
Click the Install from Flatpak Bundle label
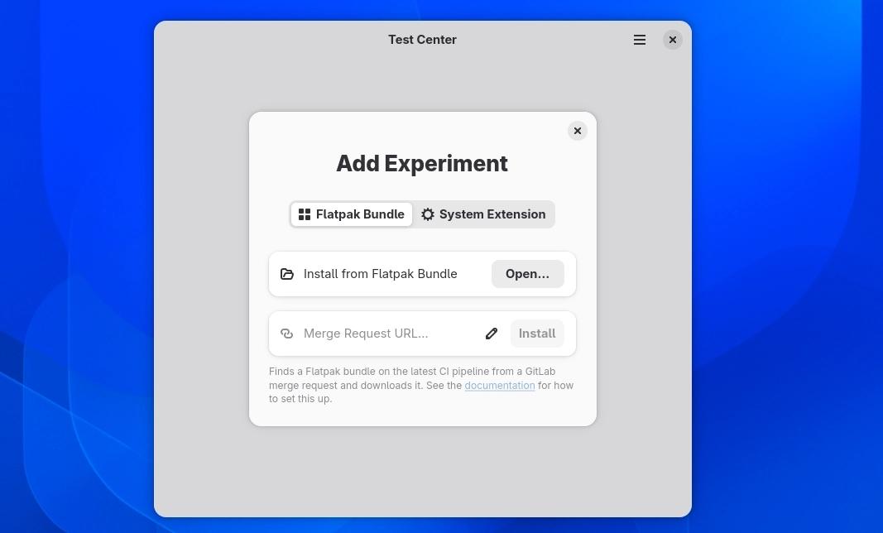tap(380, 274)
